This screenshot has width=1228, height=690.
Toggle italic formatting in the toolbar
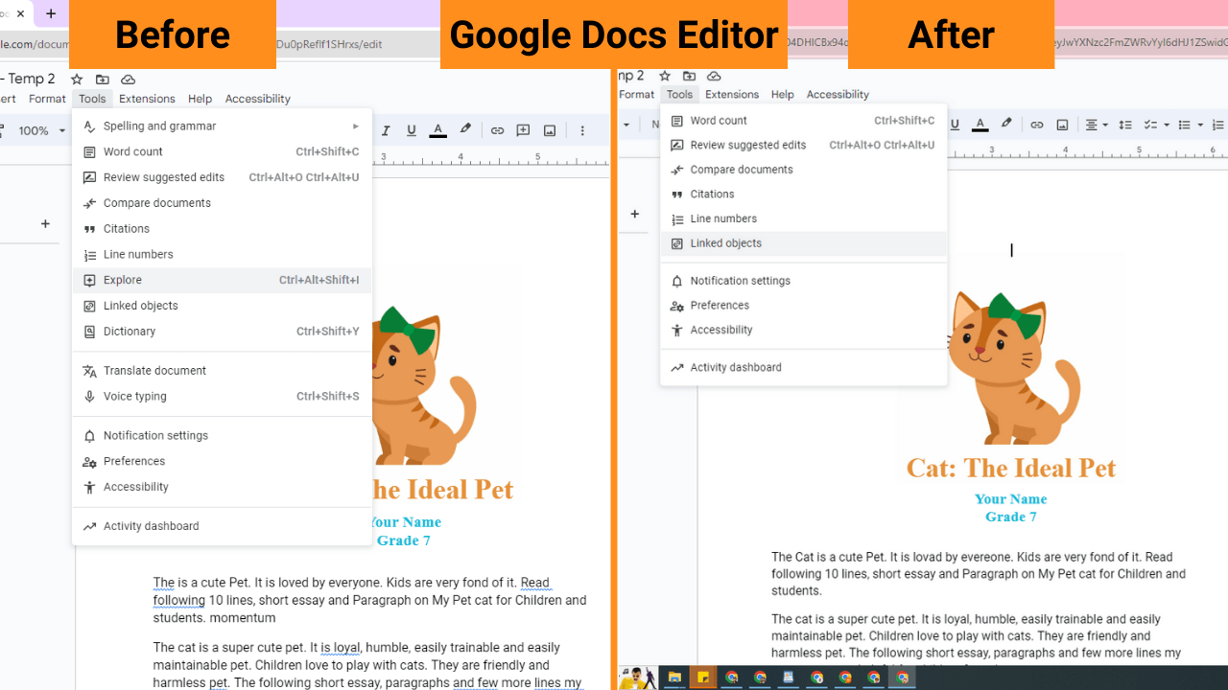(x=386, y=129)
